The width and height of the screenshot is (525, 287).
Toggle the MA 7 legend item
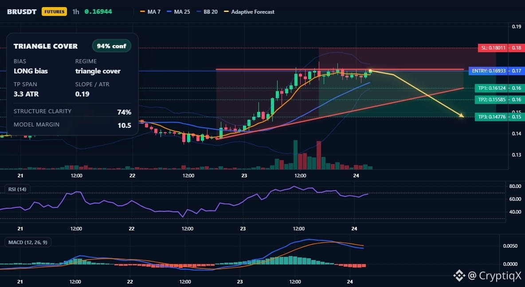point(150,11)
